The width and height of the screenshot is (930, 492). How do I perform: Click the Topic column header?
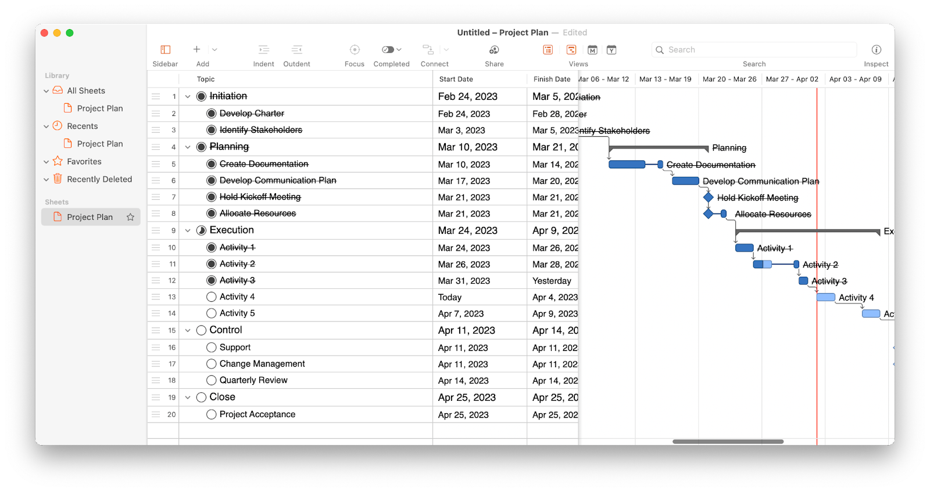click(x=306, y=79)
